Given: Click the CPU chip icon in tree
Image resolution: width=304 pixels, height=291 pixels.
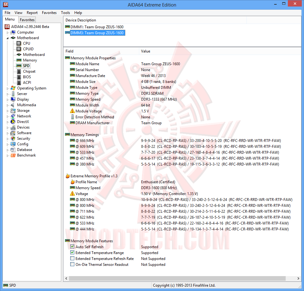Looking at the screenshot, I should click(x=19, y=43).
